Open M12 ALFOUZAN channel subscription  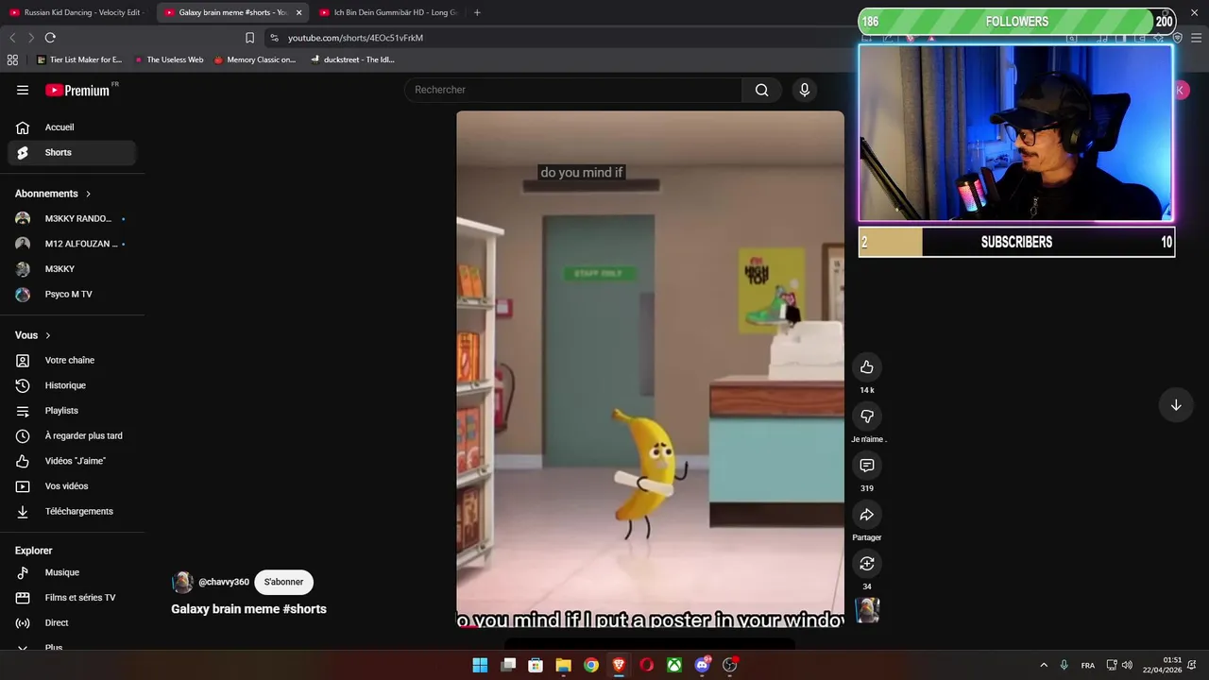pyautogui.click(x=72, y=244)
